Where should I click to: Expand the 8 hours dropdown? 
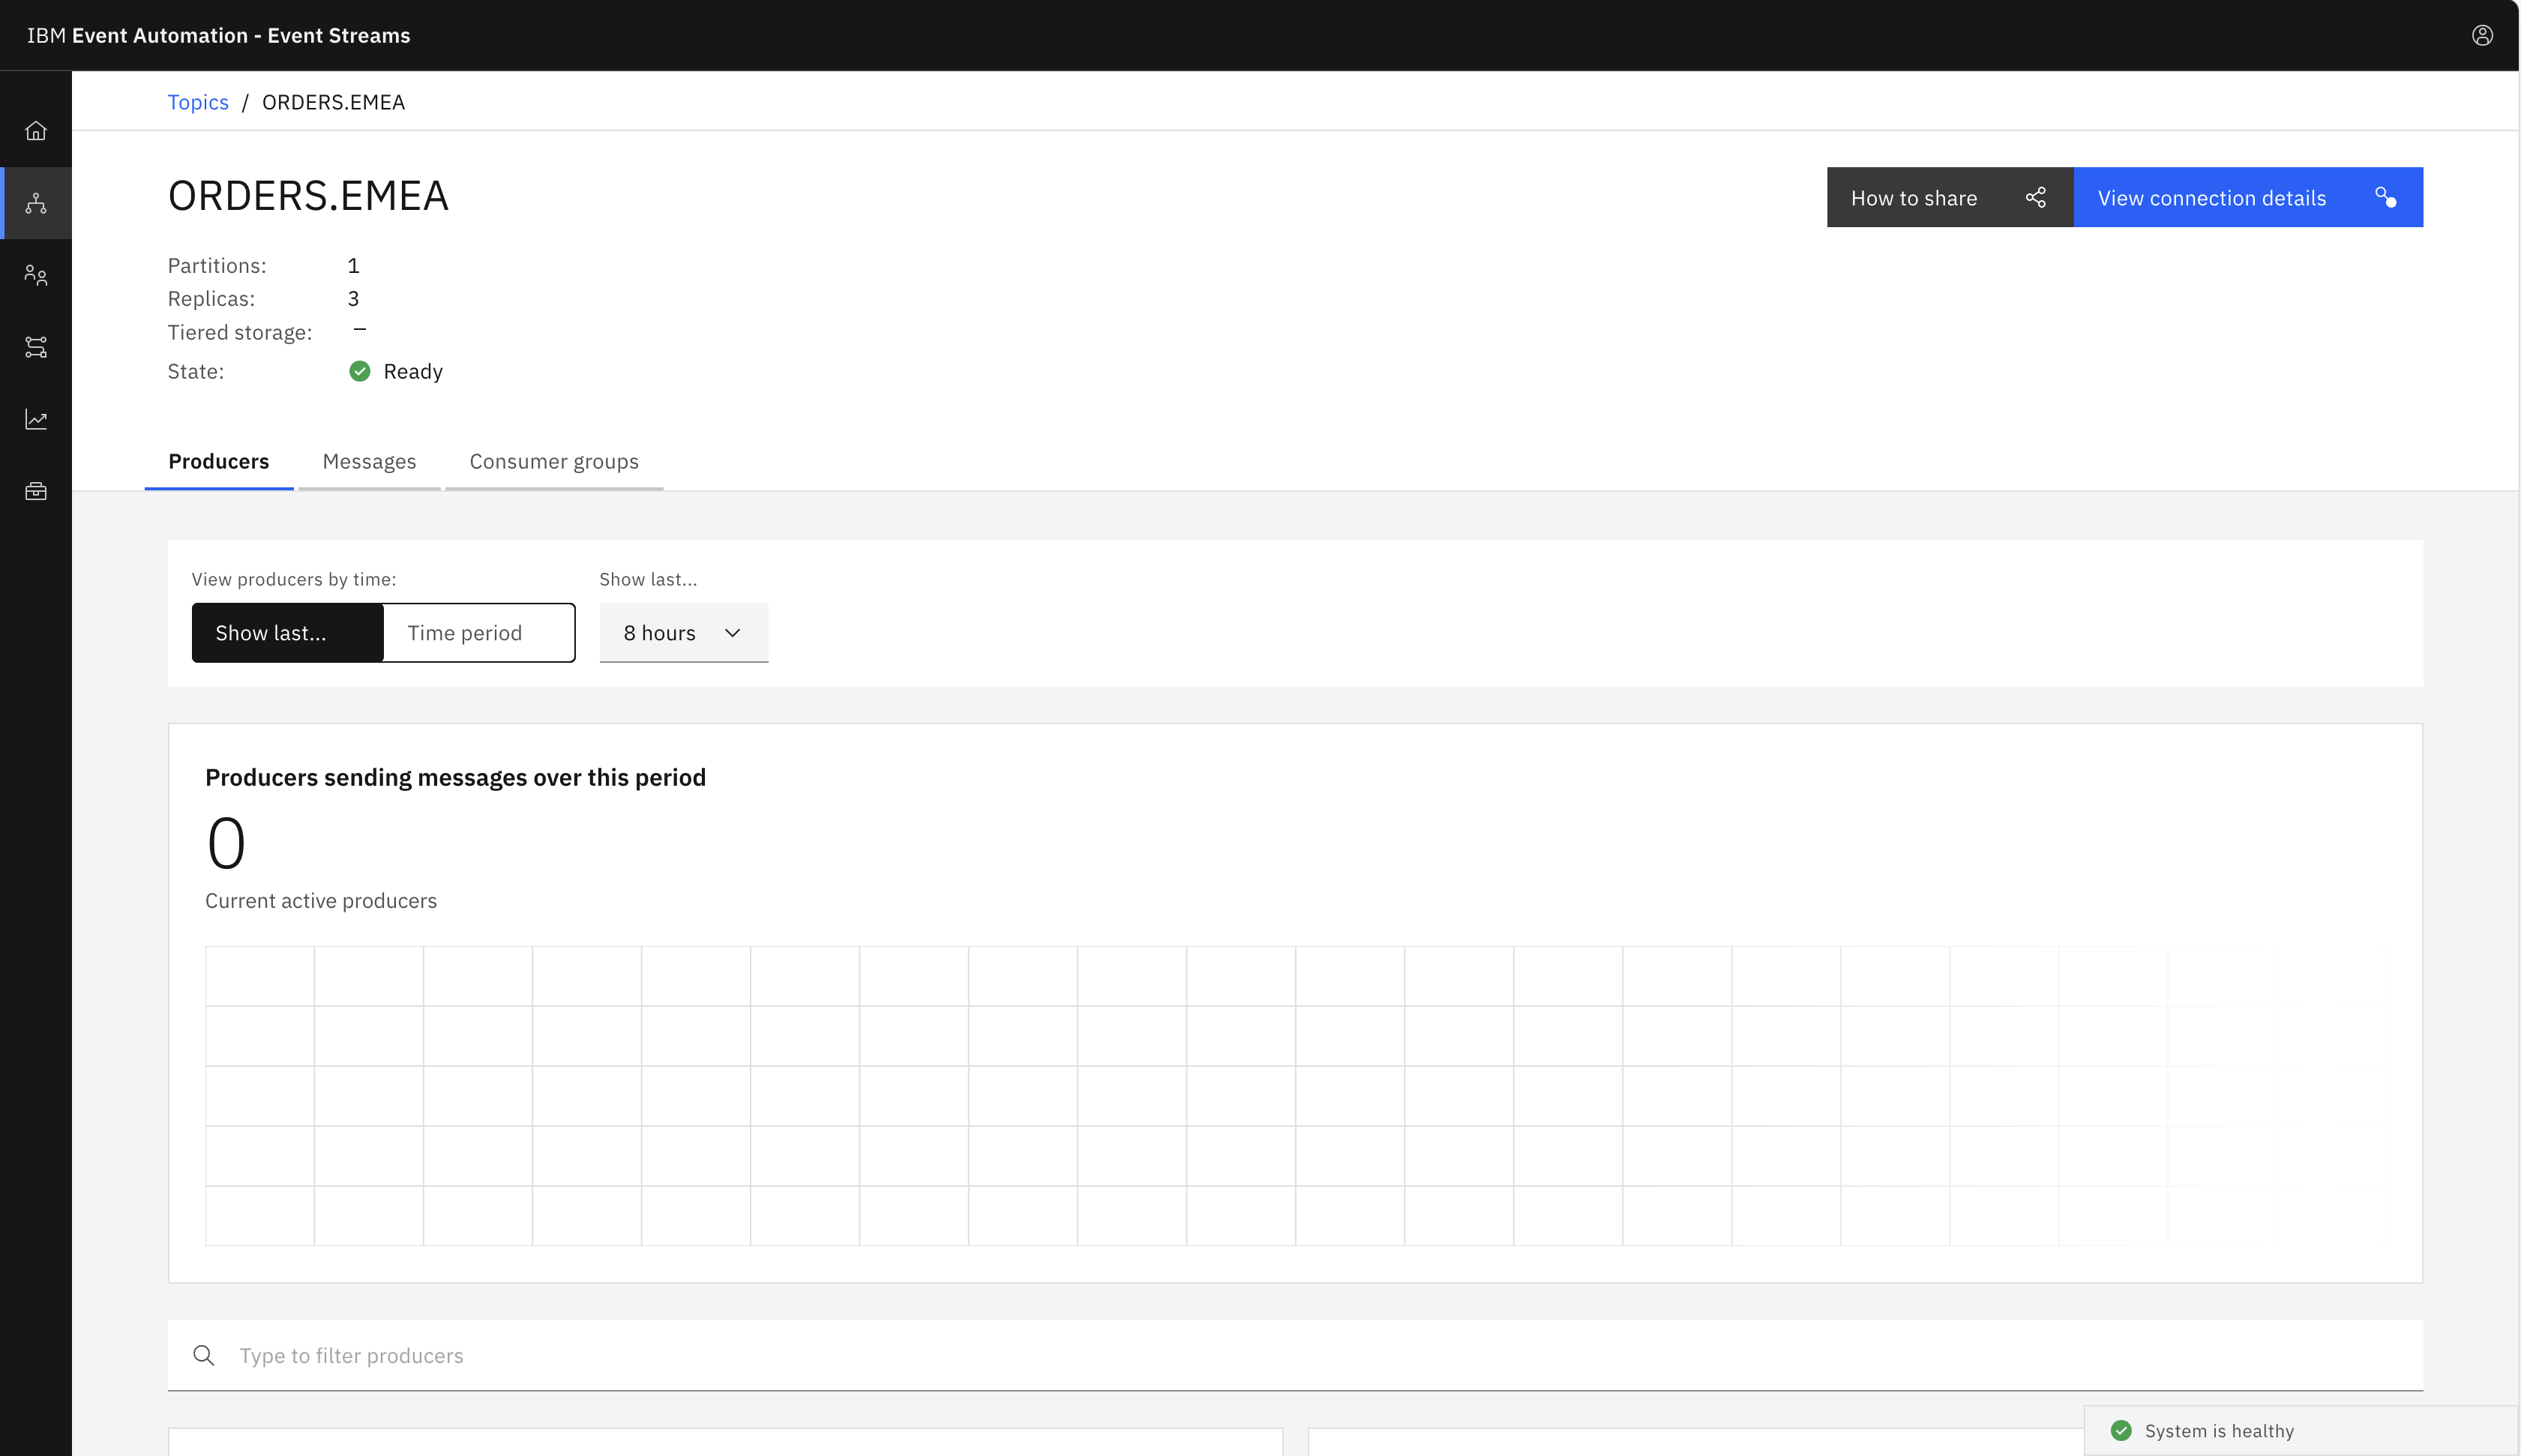pos(684,632)
